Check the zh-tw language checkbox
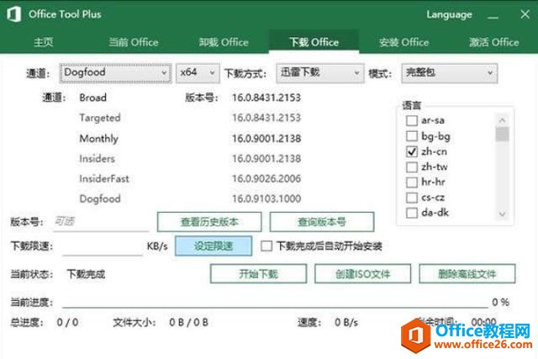538x359 pixels. coord(412,166)
